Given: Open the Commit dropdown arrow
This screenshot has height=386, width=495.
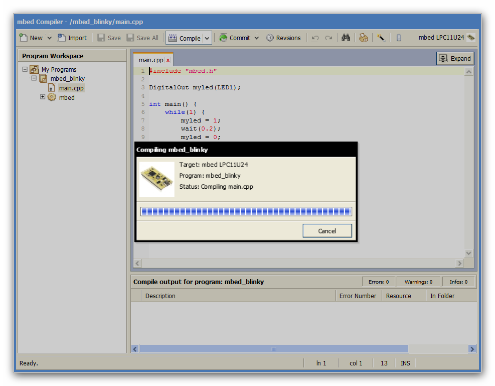Looking at the screenshot, I should click(x=257, y=38).
